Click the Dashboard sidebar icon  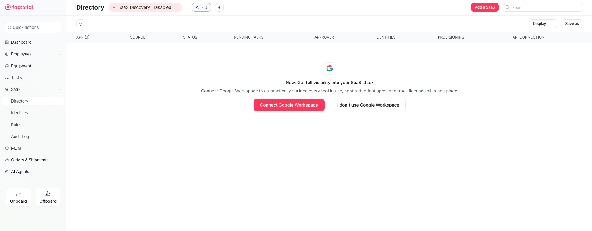pyautogui.click(x=7, y=42)
